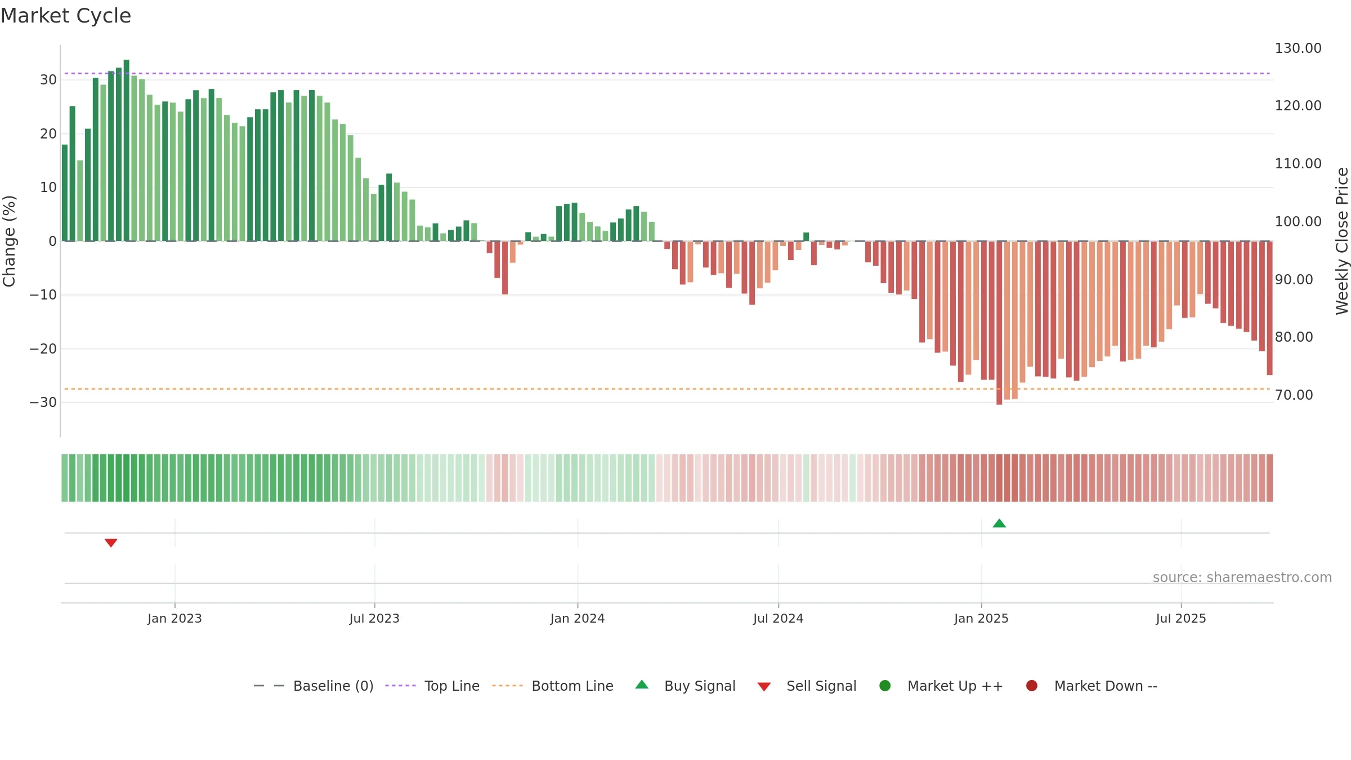
Task: Click the Jul 2023 x-axis label
Action: (374, 619)
